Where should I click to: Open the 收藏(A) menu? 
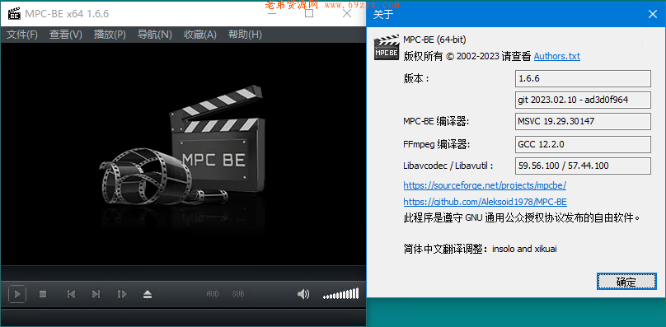point(200,35)
